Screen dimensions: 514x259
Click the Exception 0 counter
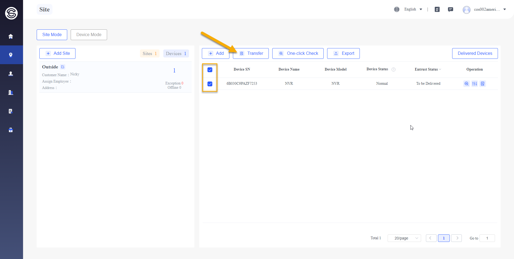tap(174, 83)
